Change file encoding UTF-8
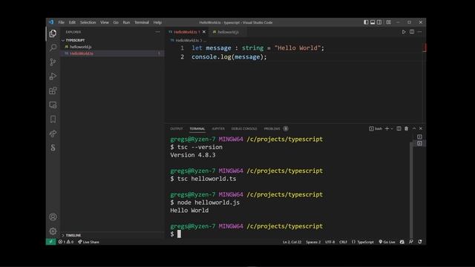The width and height of the screenshot is (475, 267). [330, 242]
